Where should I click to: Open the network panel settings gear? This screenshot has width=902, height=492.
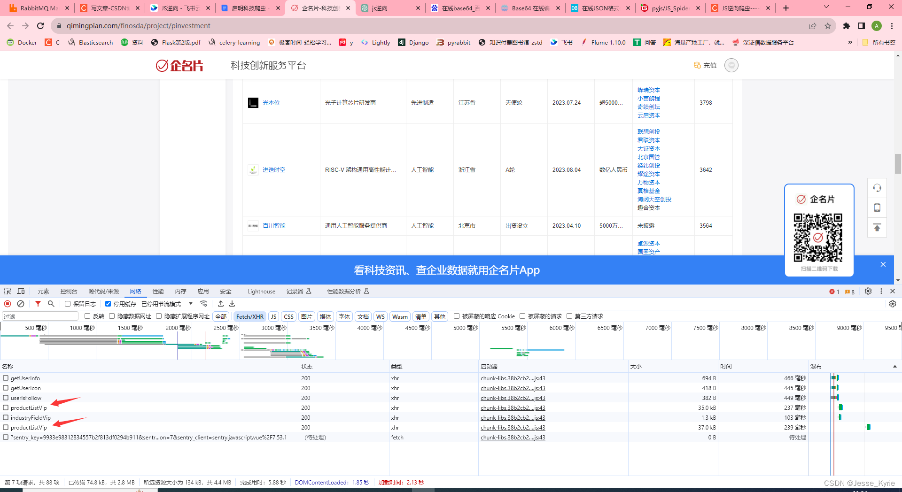tap(893, 304)
